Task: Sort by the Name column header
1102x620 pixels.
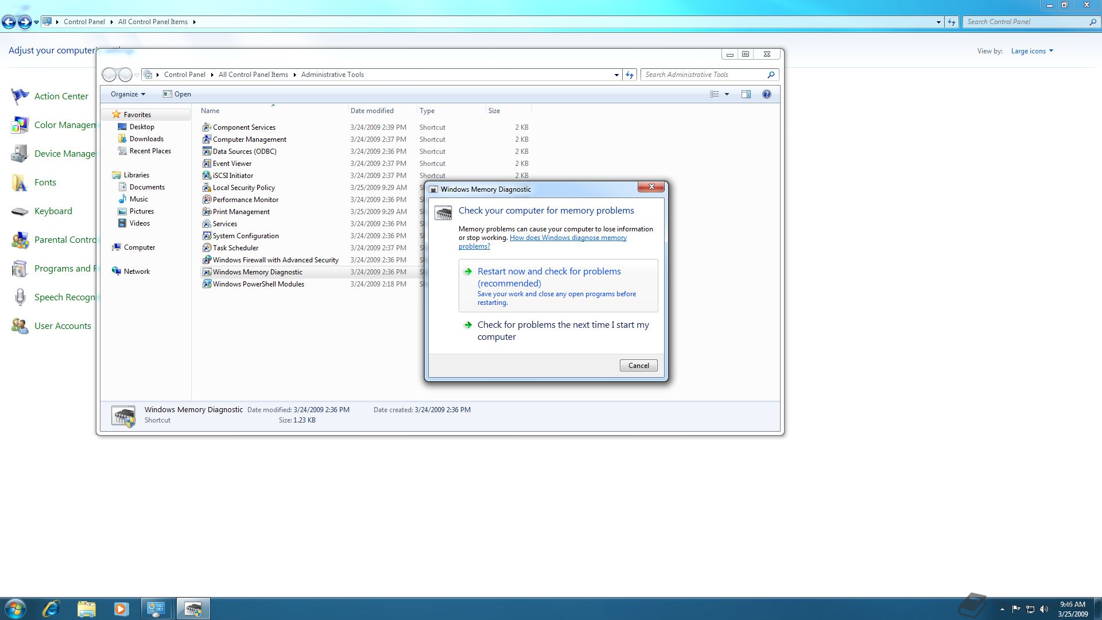Action: [x=272, y=111]
